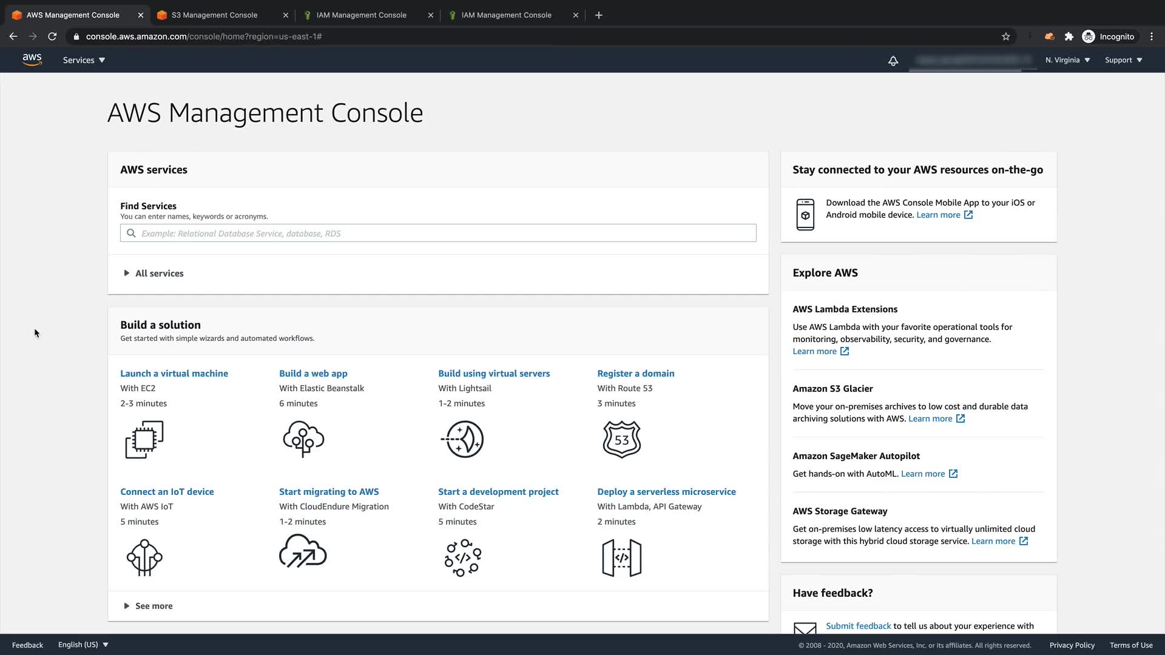1165x655 pixels.
Task: Switch to the S3 Management Console tab
Action: (x=215, y=15)
